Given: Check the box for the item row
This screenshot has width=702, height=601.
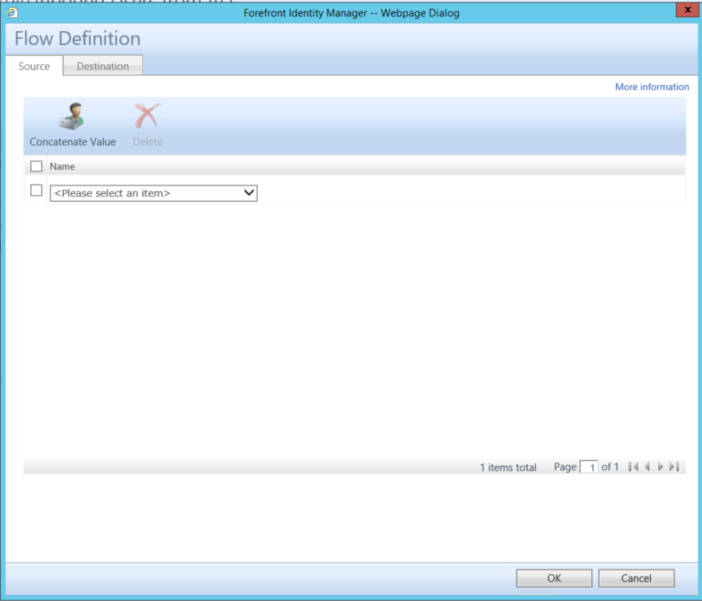Looking at the screenshot, I should click(x=36, y=191).
